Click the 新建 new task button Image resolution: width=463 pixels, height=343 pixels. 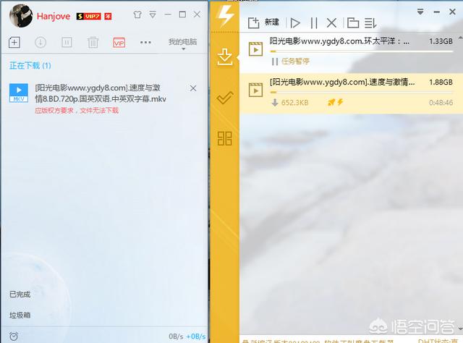(x=263, y=22)
